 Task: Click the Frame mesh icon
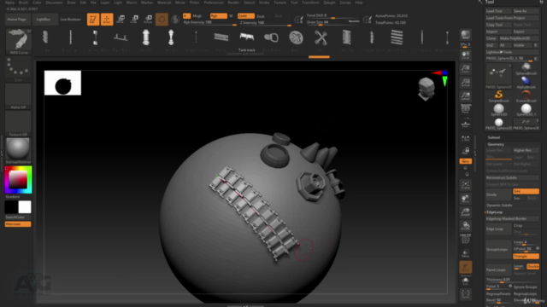465,185
